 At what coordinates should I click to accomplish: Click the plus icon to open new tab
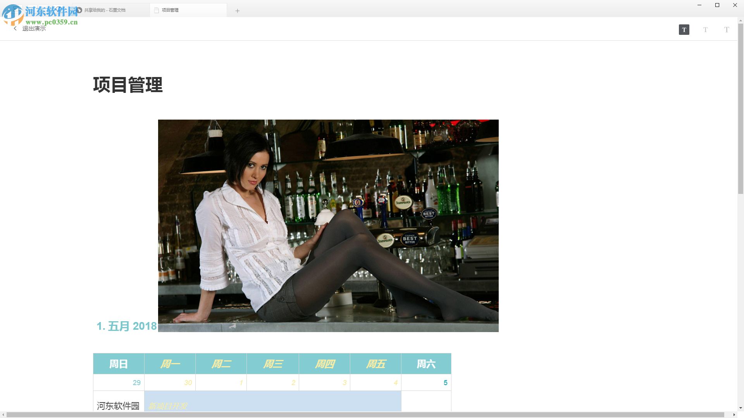click(x=238, y=10)
